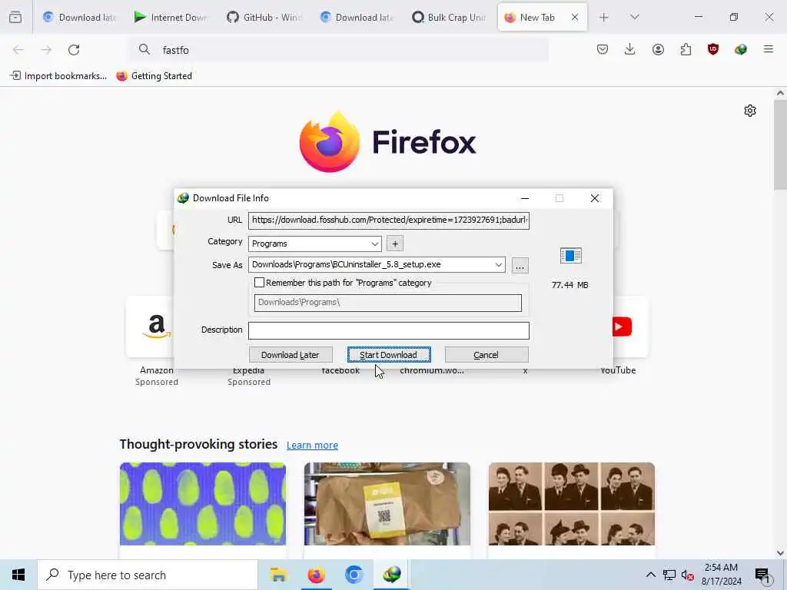Screen dimensions: 787x590
Task: Click the search magnifier in the address bar
Action: click(x=144, y=49)
